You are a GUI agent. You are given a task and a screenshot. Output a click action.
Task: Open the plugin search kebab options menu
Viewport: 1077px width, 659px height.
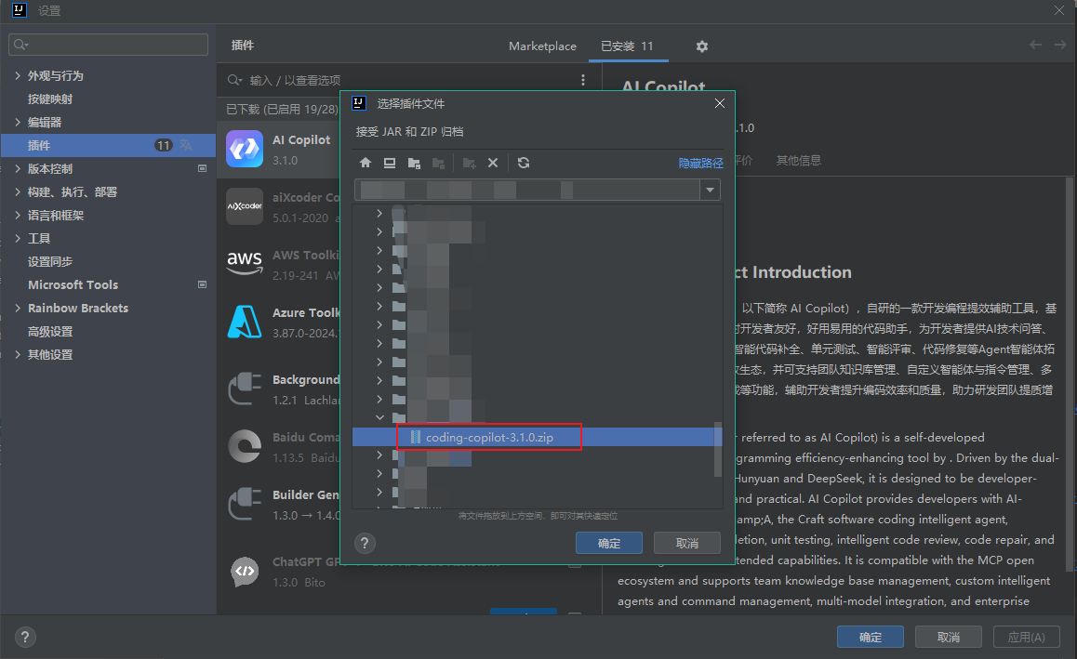click(583, 80)
